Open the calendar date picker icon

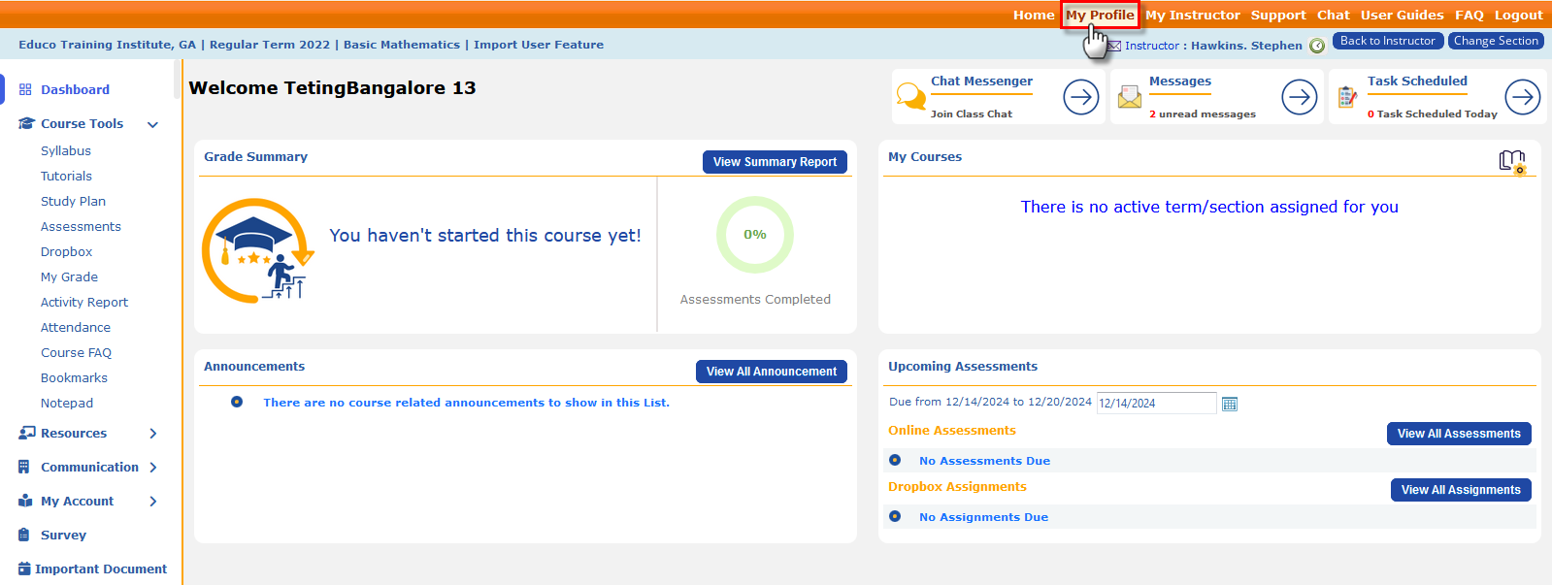(x=1230, y=404)
